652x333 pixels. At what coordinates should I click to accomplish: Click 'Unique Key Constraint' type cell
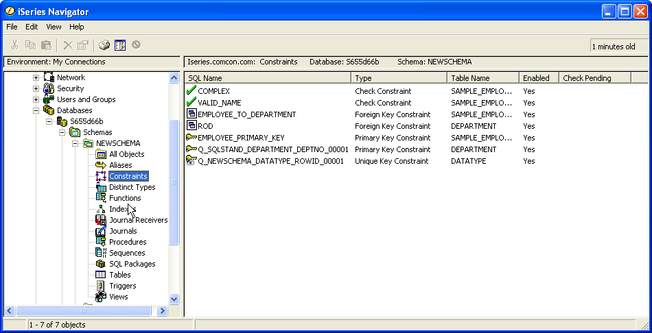coord(391,161)
